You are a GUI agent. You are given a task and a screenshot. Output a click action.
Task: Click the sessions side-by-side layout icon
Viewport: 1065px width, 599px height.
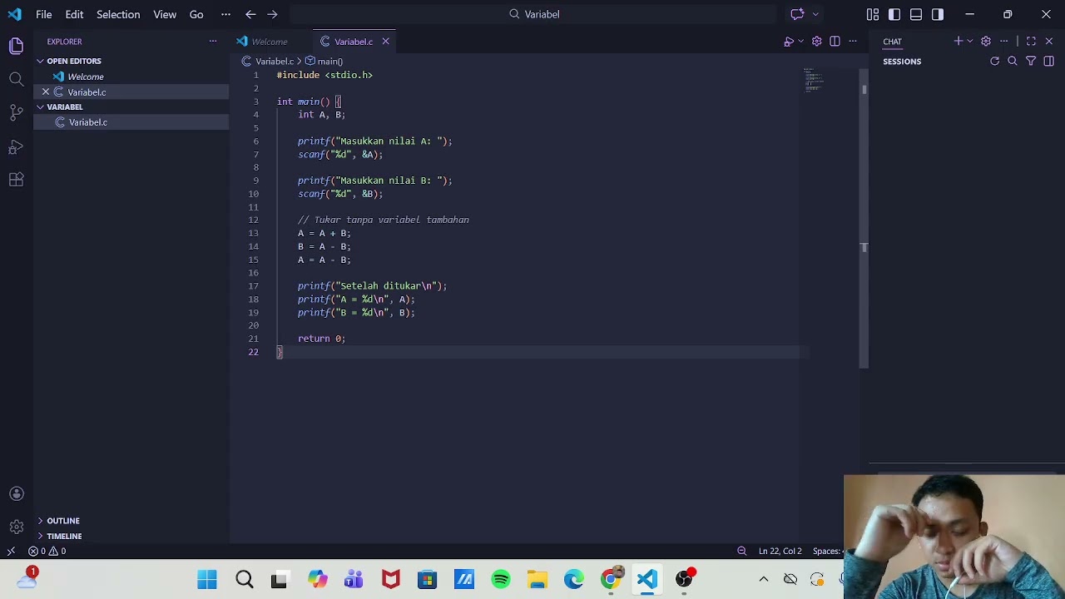click(1049, 62)
